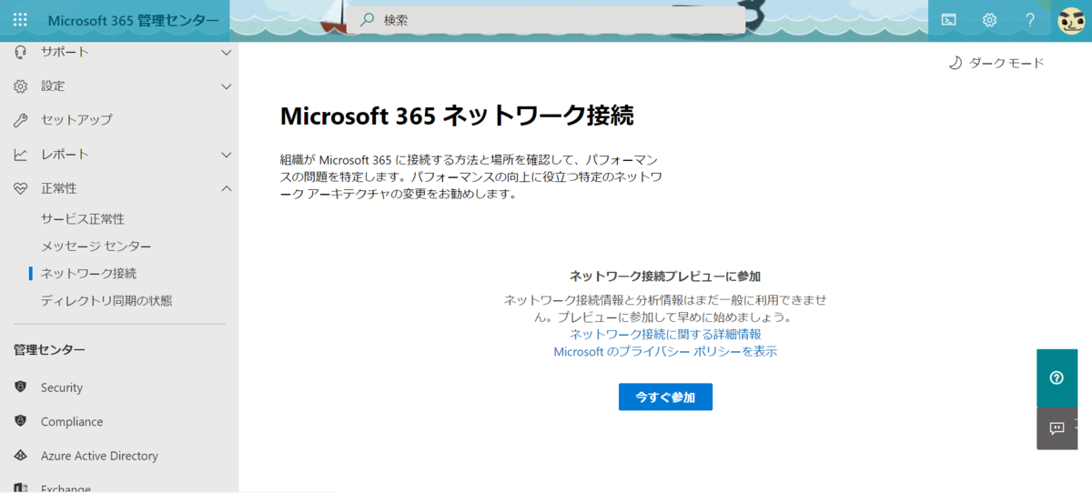Click 今すぐ参加 button
Screen dimensions: 1092x493
[665, 397]
